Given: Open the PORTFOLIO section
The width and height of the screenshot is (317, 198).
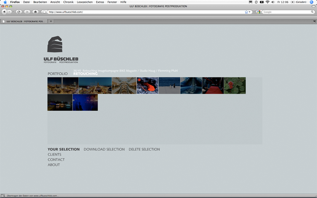Looking at the screenshot, I should coord(58,74).
